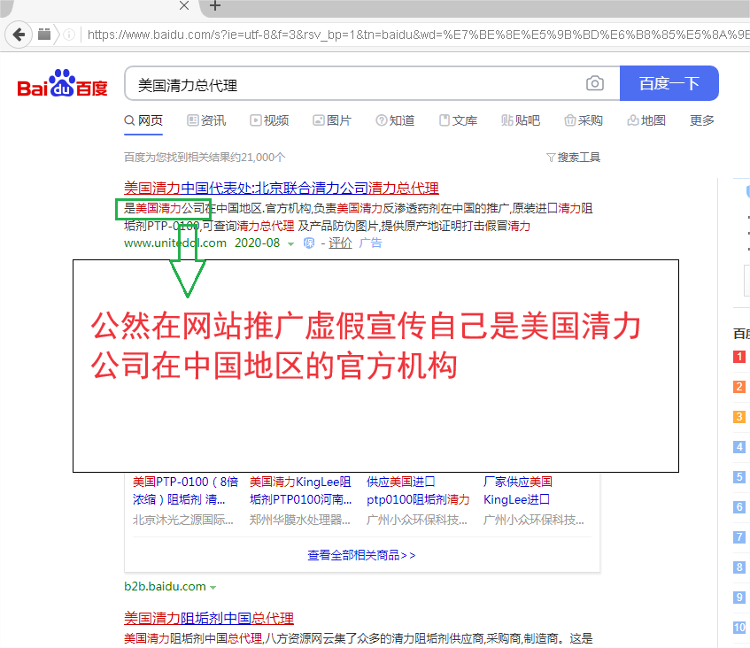This screenshot has width=750, height=648.
Task: Open the 评价 link
Action: point(340,243)
